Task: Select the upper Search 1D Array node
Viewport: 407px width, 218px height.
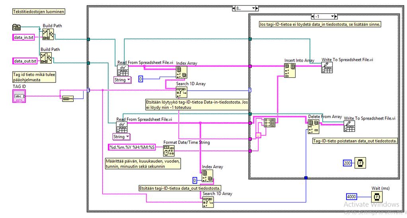Action: pyautogui.click(x=182, y=92)
